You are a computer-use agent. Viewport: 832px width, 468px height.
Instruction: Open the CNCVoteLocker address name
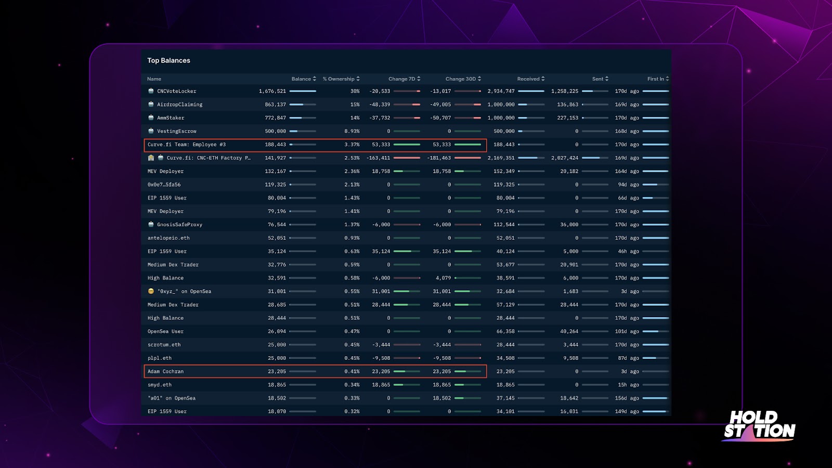click(x=177, y=91)
